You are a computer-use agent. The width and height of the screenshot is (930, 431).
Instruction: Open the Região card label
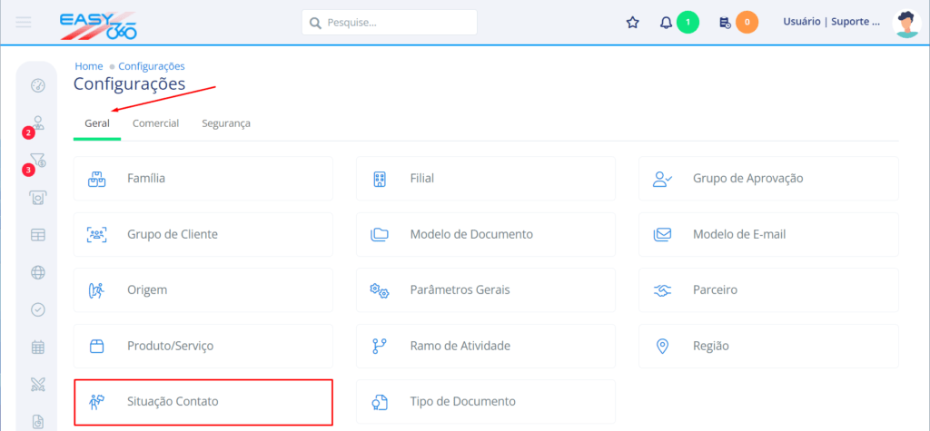click(710, 346)
